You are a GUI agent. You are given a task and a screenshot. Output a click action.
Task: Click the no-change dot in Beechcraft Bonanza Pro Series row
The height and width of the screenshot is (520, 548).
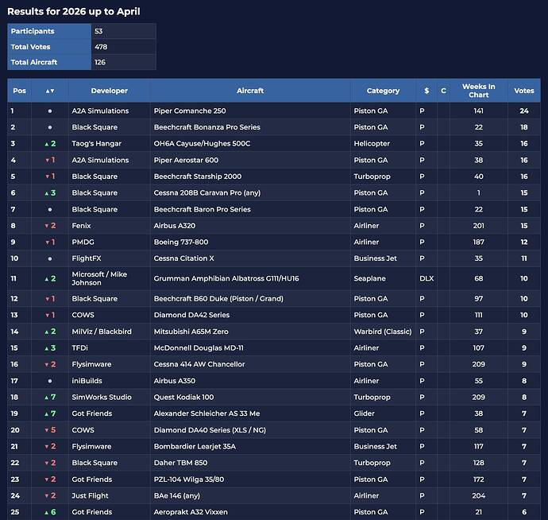click(50, 127)
